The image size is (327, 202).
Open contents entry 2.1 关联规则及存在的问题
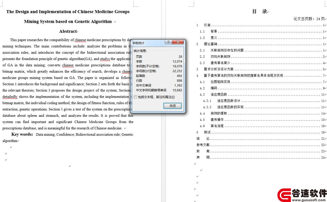pos(263,50)
